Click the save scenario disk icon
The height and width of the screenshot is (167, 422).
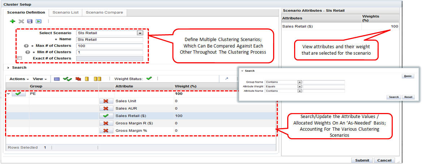pos(30,21)
